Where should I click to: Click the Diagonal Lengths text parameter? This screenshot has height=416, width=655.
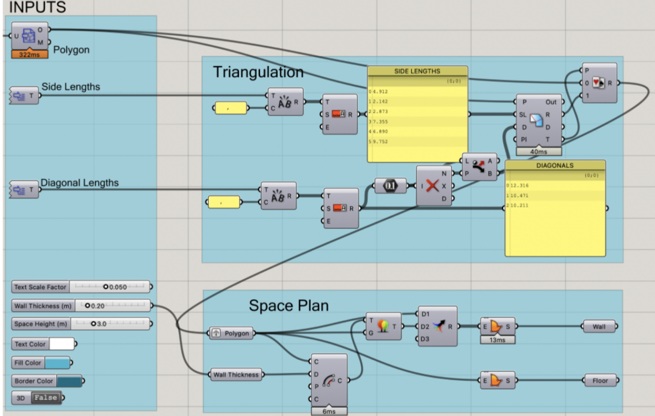pyautogui.click(x=24, y=190)
